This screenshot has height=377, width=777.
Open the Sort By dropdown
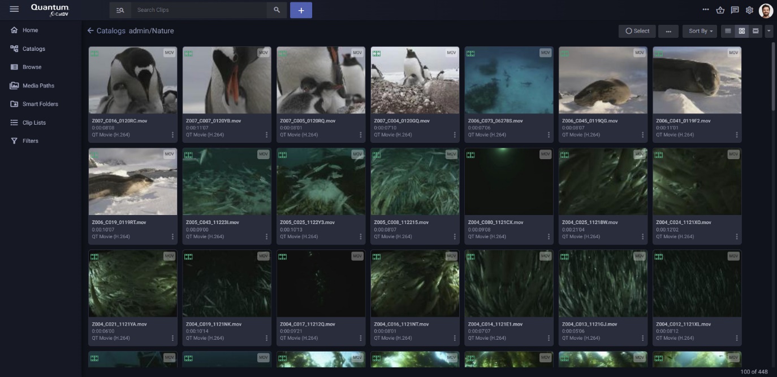click(x=700, y=31)
